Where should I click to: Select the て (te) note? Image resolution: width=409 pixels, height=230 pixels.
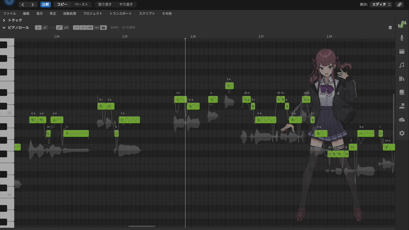(x=230, y=86)
